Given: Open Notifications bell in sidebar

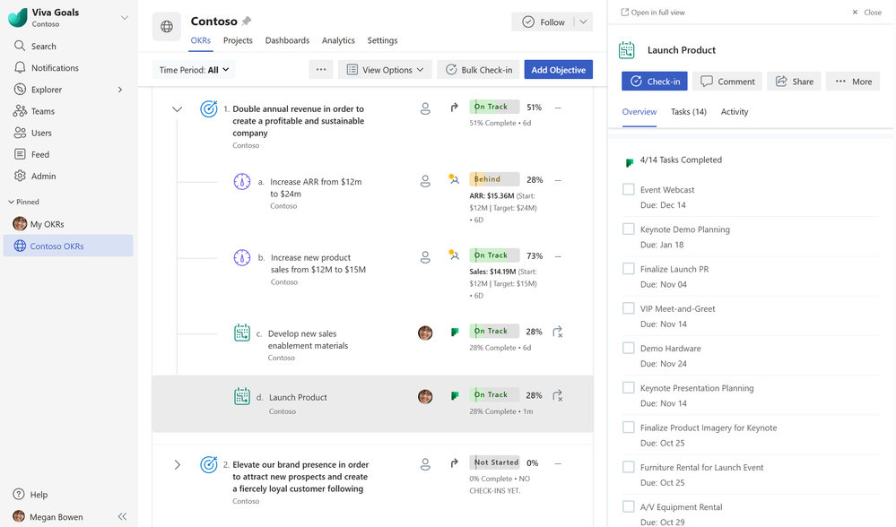Looking at the screenshot, I should pyautogui.click(x=20, y=67).
